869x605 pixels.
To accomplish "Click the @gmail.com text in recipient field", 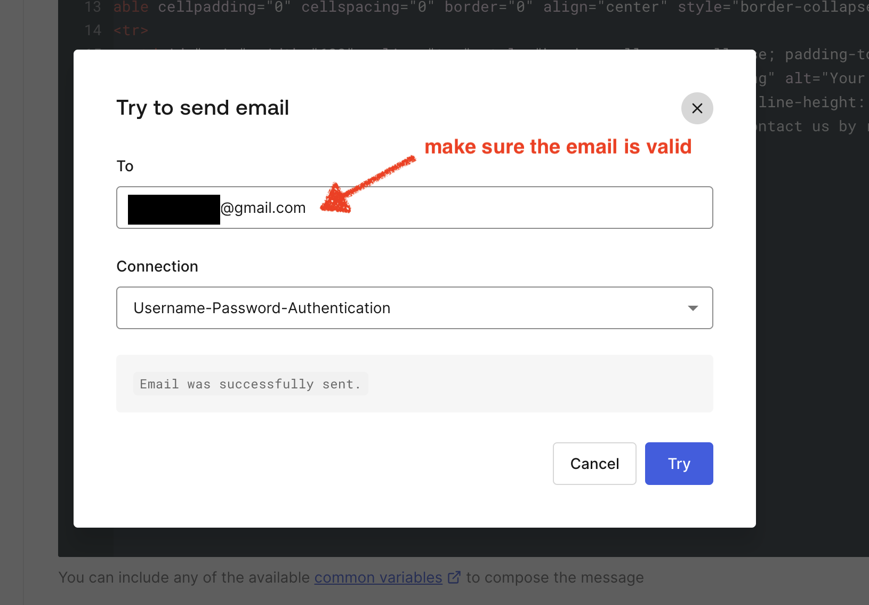I will 263,208.
